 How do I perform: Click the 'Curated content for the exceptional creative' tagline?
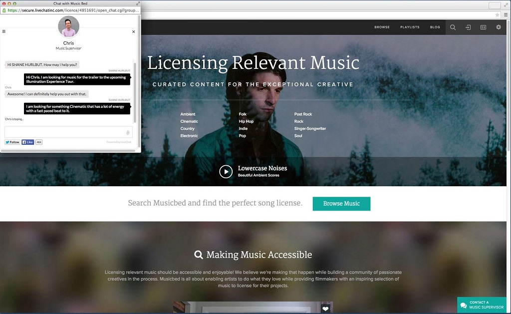coord(253,84)
